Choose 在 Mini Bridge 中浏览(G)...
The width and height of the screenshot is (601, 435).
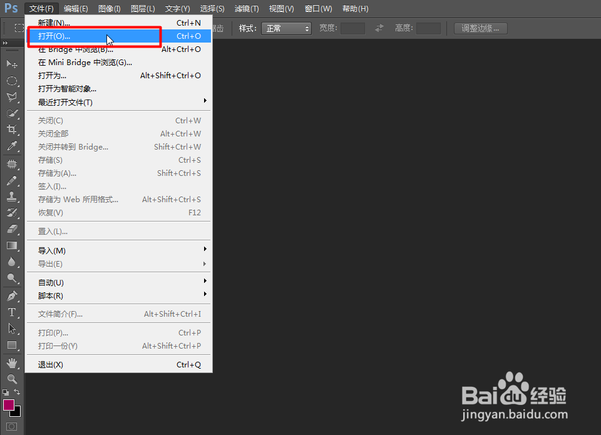coord(119,62)
